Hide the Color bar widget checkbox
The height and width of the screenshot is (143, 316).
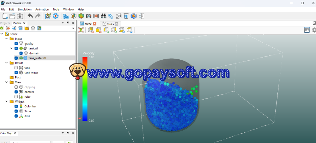(x=16, y=106)
